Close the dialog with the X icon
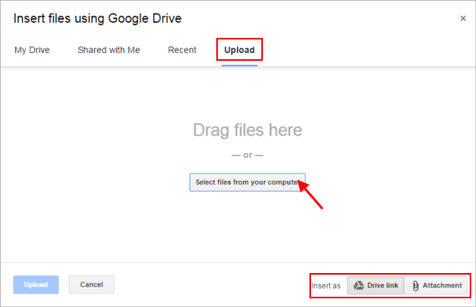 coord(463,18)
